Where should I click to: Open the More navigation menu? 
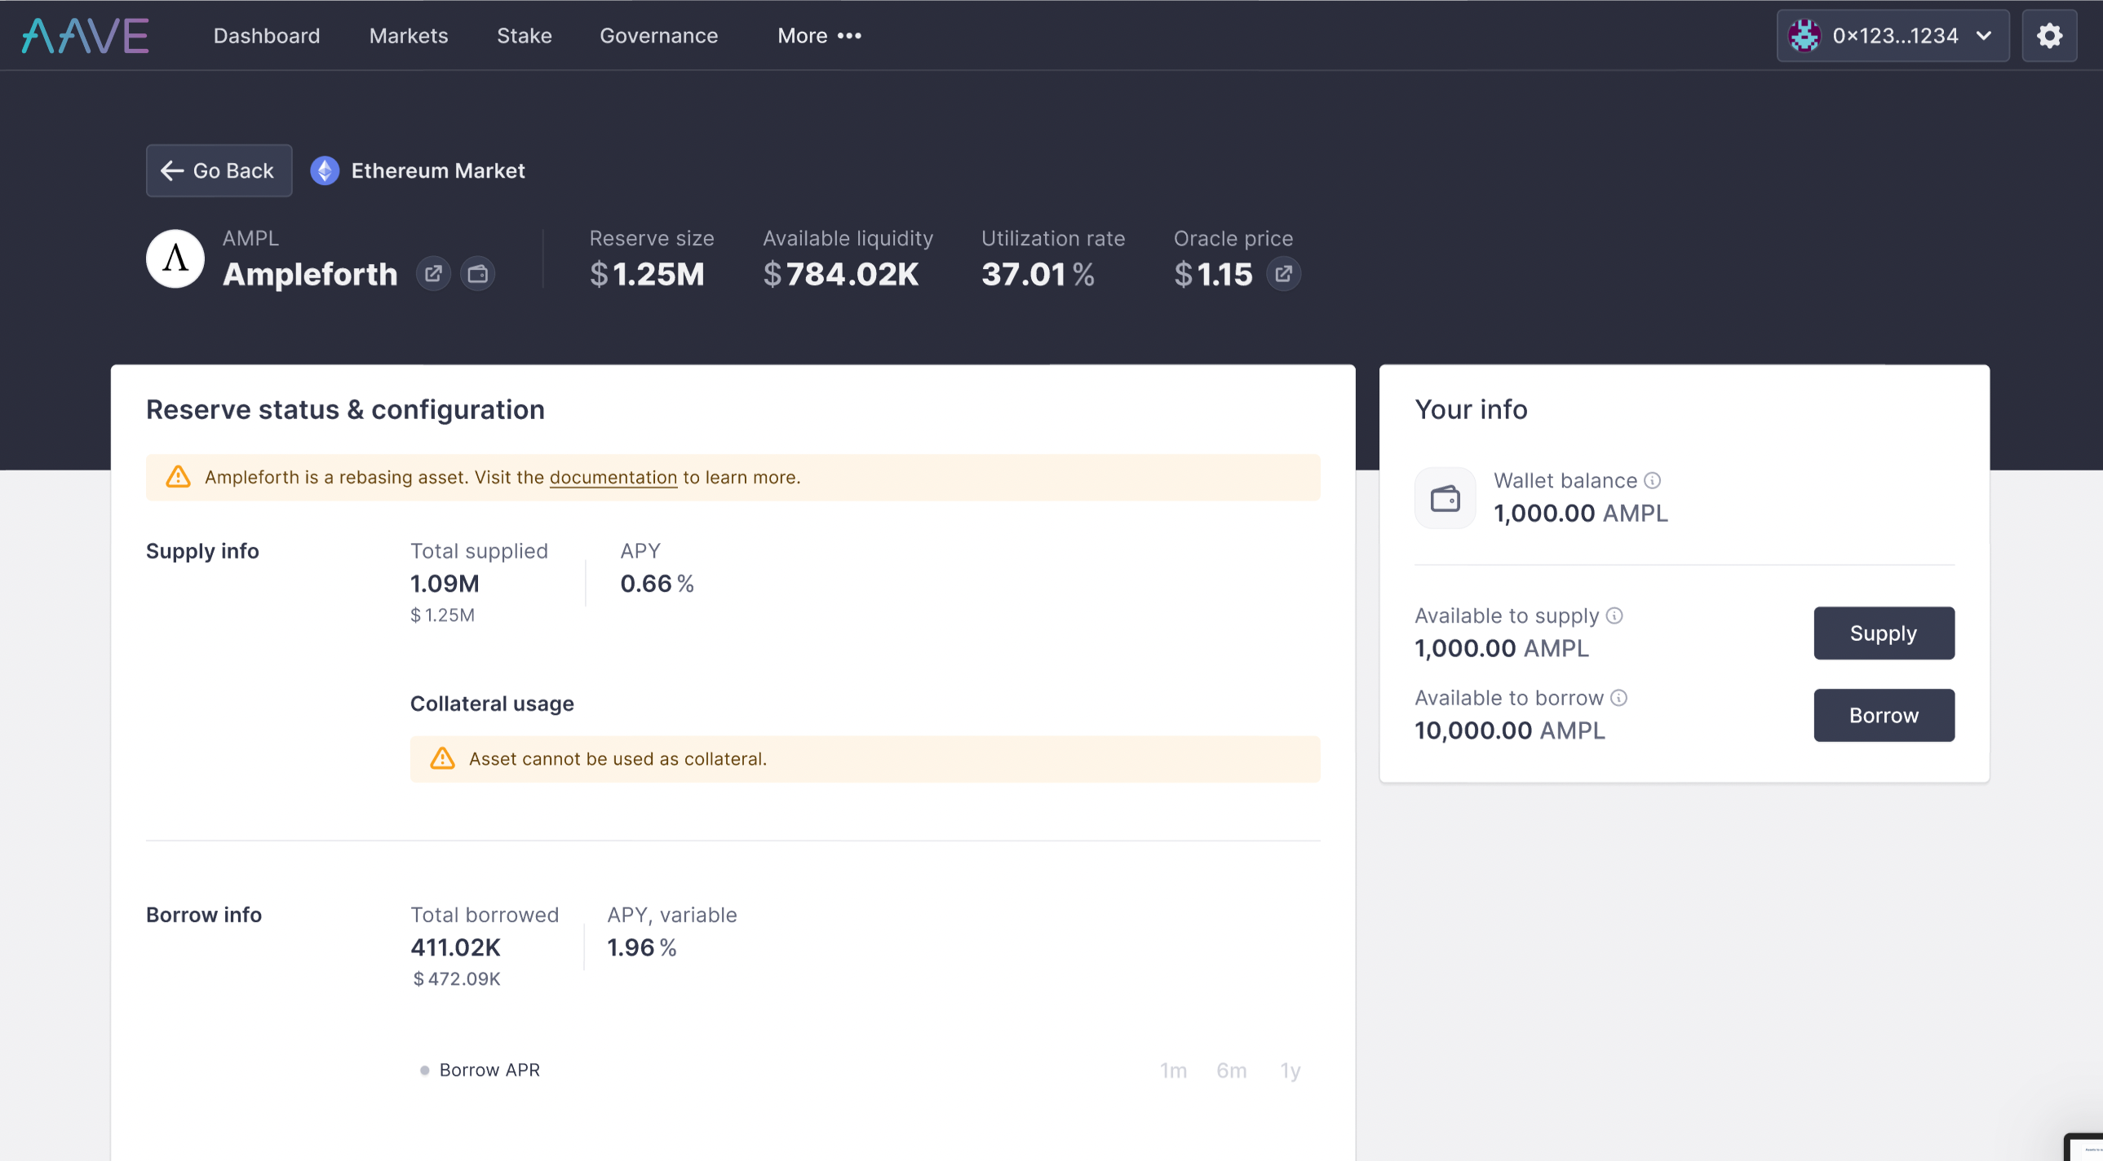[819, 35]
